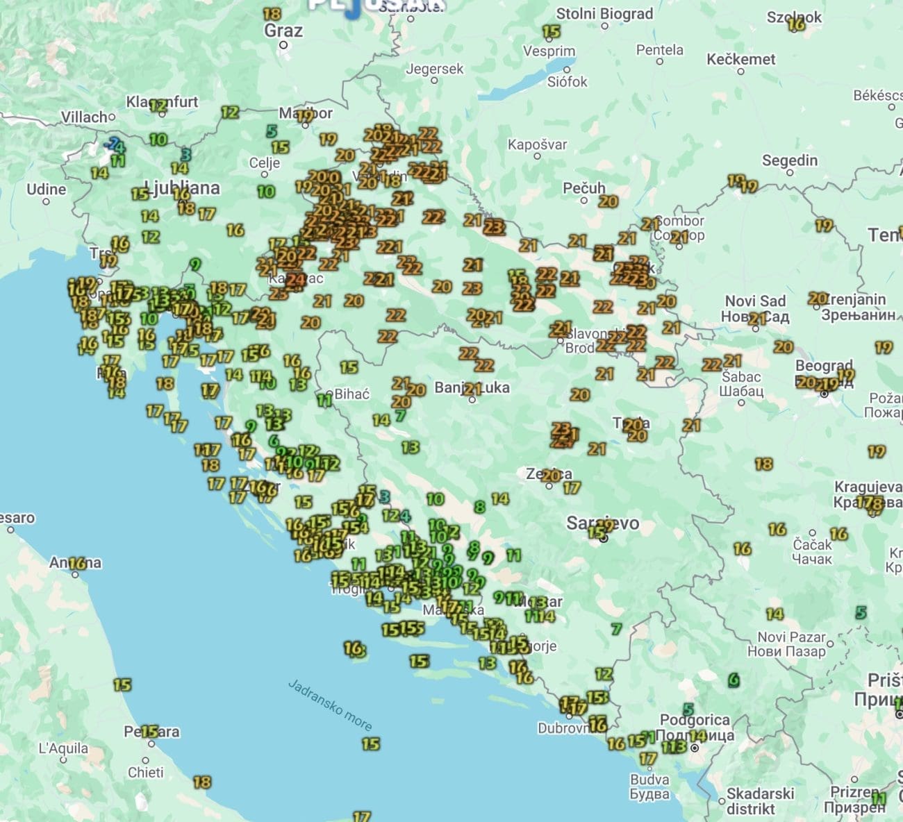Click the Jadransko more sea label
Viewport: 903px width, 822px height.
pos(330,705)
